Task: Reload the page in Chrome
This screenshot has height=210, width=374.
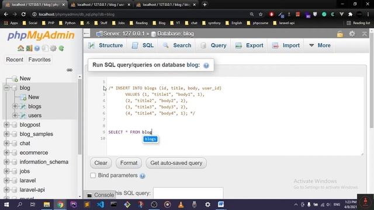Action: (x=23, y=14)
